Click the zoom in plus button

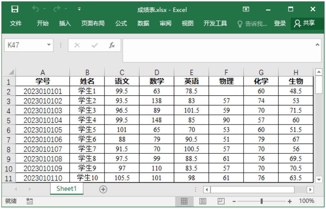pos(289,201)
